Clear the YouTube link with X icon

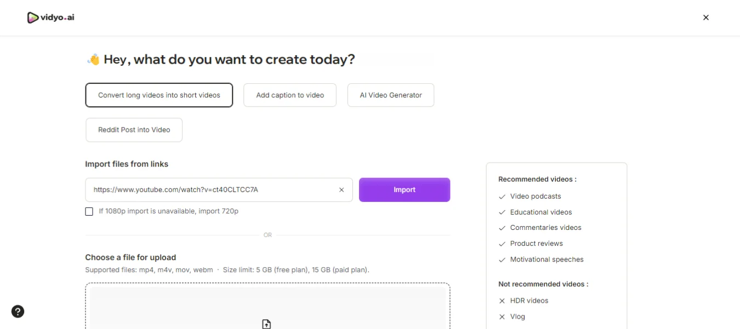pos(341,190)
